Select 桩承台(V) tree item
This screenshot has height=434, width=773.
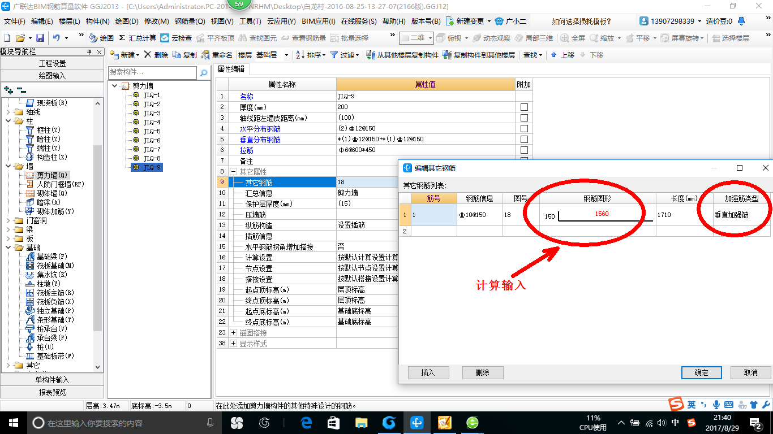pyautogui.click(x=52, y=329)
